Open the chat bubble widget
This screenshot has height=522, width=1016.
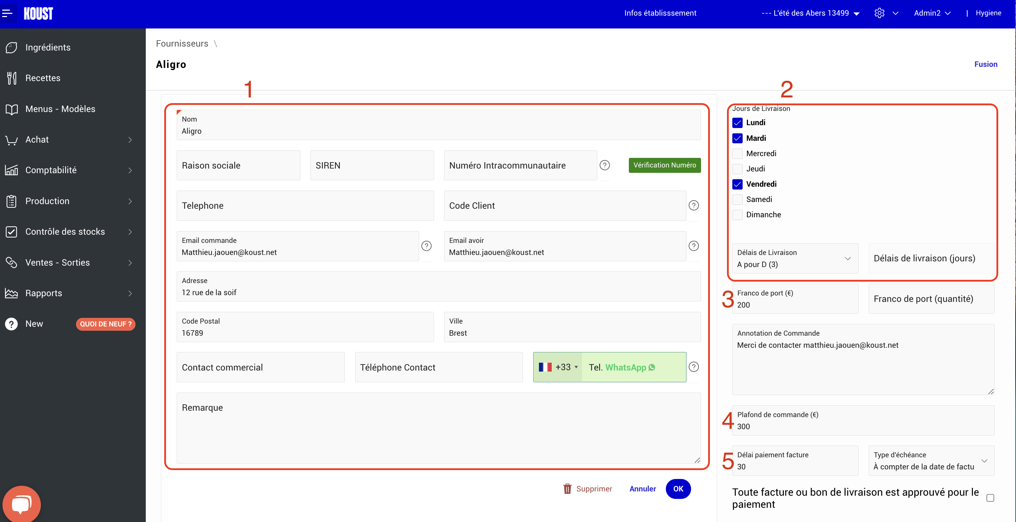21,504
